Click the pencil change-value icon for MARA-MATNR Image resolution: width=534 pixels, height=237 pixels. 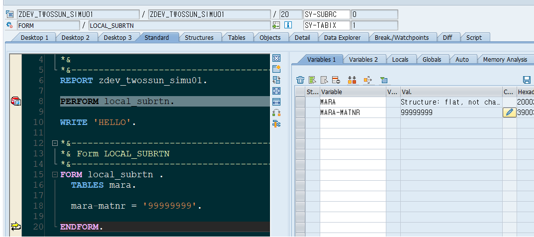point(510,113)
